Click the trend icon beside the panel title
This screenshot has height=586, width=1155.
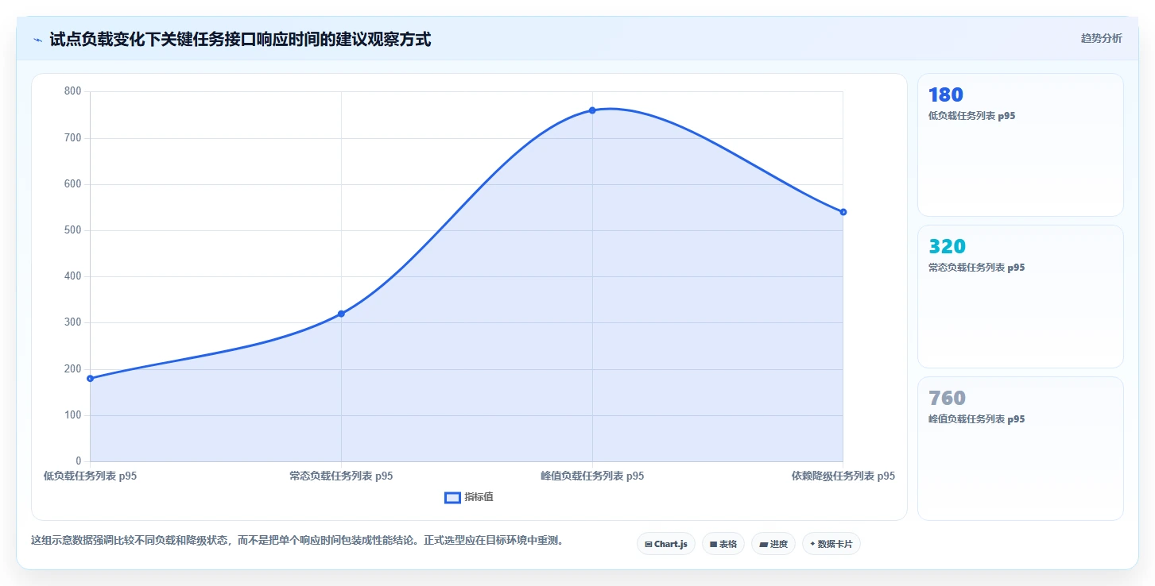coord(37,40)
